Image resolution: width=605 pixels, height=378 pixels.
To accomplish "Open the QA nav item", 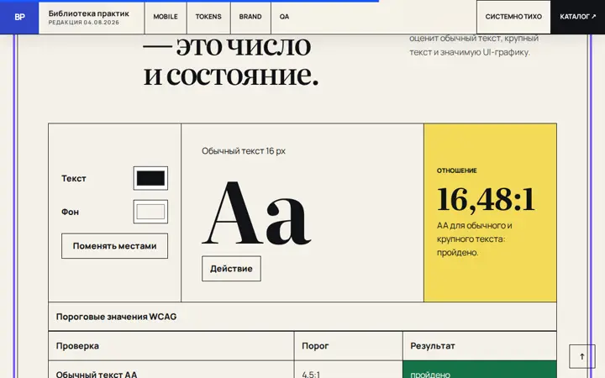I will [284, 17].
